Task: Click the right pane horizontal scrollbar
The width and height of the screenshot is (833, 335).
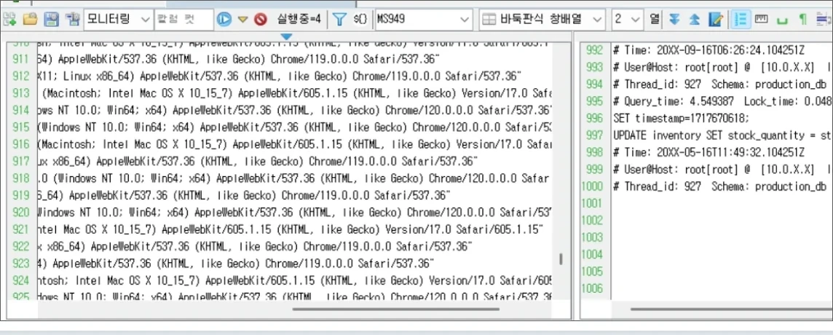Action: click(x=732, y=309)
